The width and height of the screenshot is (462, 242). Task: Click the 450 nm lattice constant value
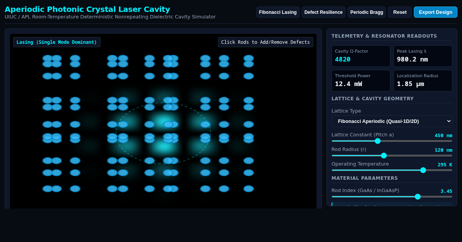[x=444, y=136]
